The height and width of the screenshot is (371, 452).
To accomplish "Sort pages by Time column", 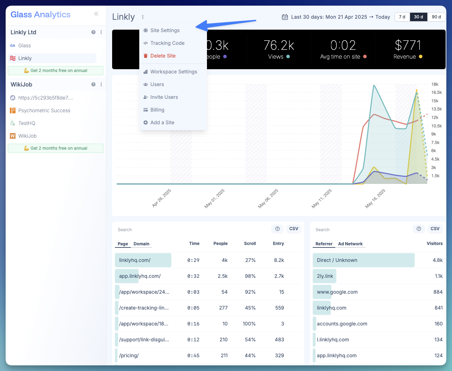I will pos(194,244).
